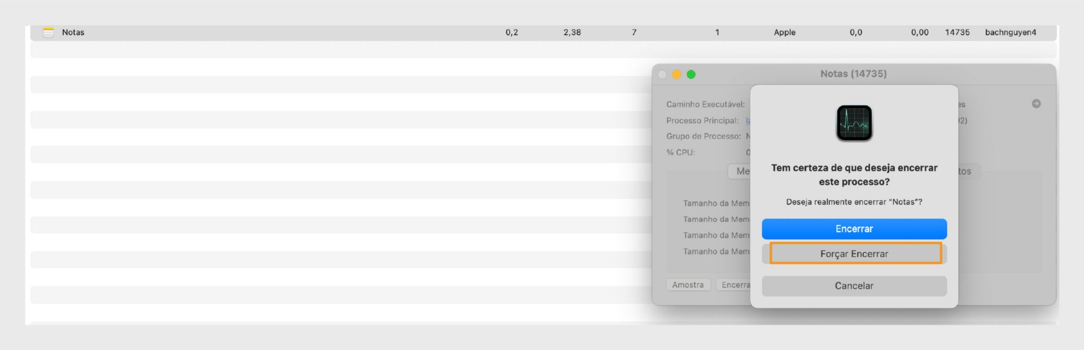This screenshot has width=1084, height=350.
Task: Cancel the quit process dialog
Action: tap(854, 286)
